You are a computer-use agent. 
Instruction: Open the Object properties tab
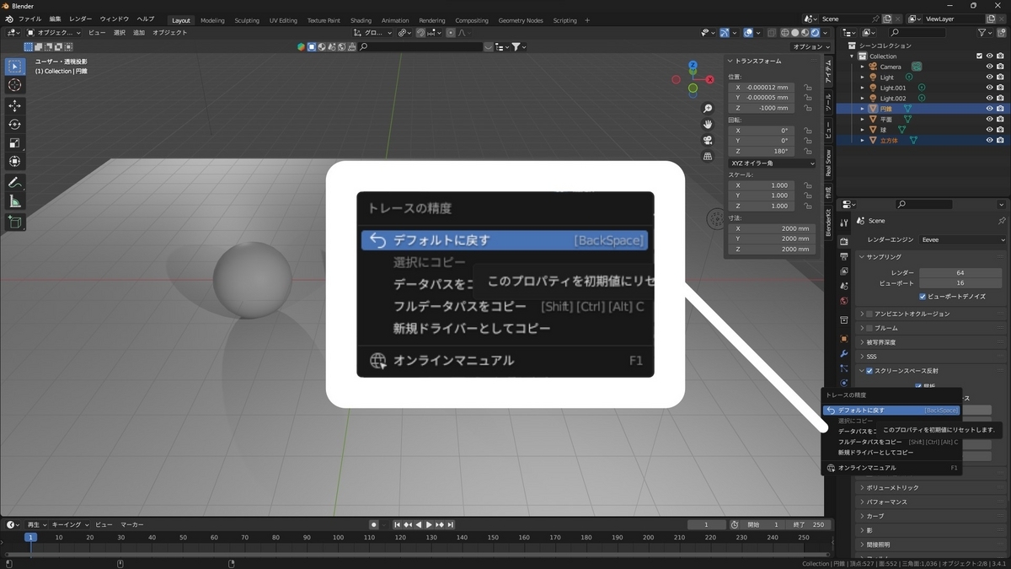843,338
